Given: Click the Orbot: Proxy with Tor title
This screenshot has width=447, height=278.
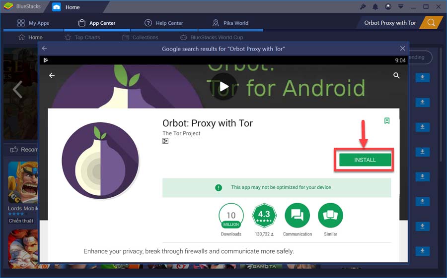Looking at the screenshot, I should [208, 123].
